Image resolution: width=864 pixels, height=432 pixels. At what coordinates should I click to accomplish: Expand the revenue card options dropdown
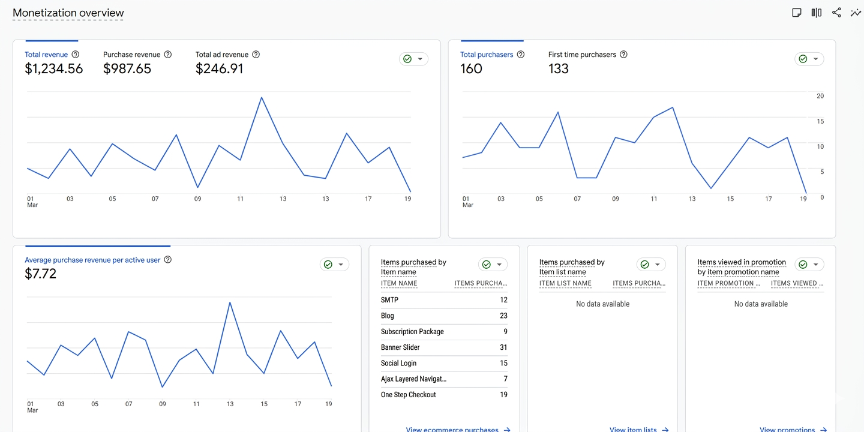(x=420, y=58)
